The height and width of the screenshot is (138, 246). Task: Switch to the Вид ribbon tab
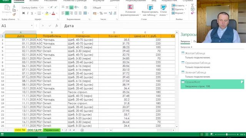click(x=154, y=1)
